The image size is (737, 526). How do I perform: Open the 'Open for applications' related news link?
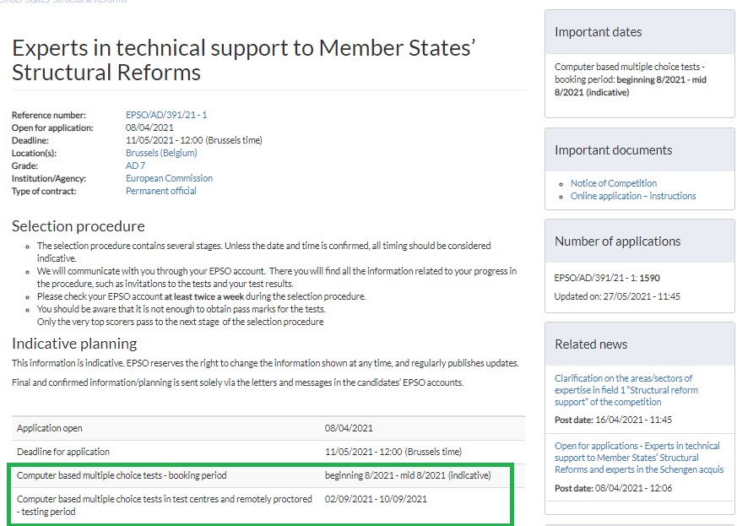coord(638,458)
